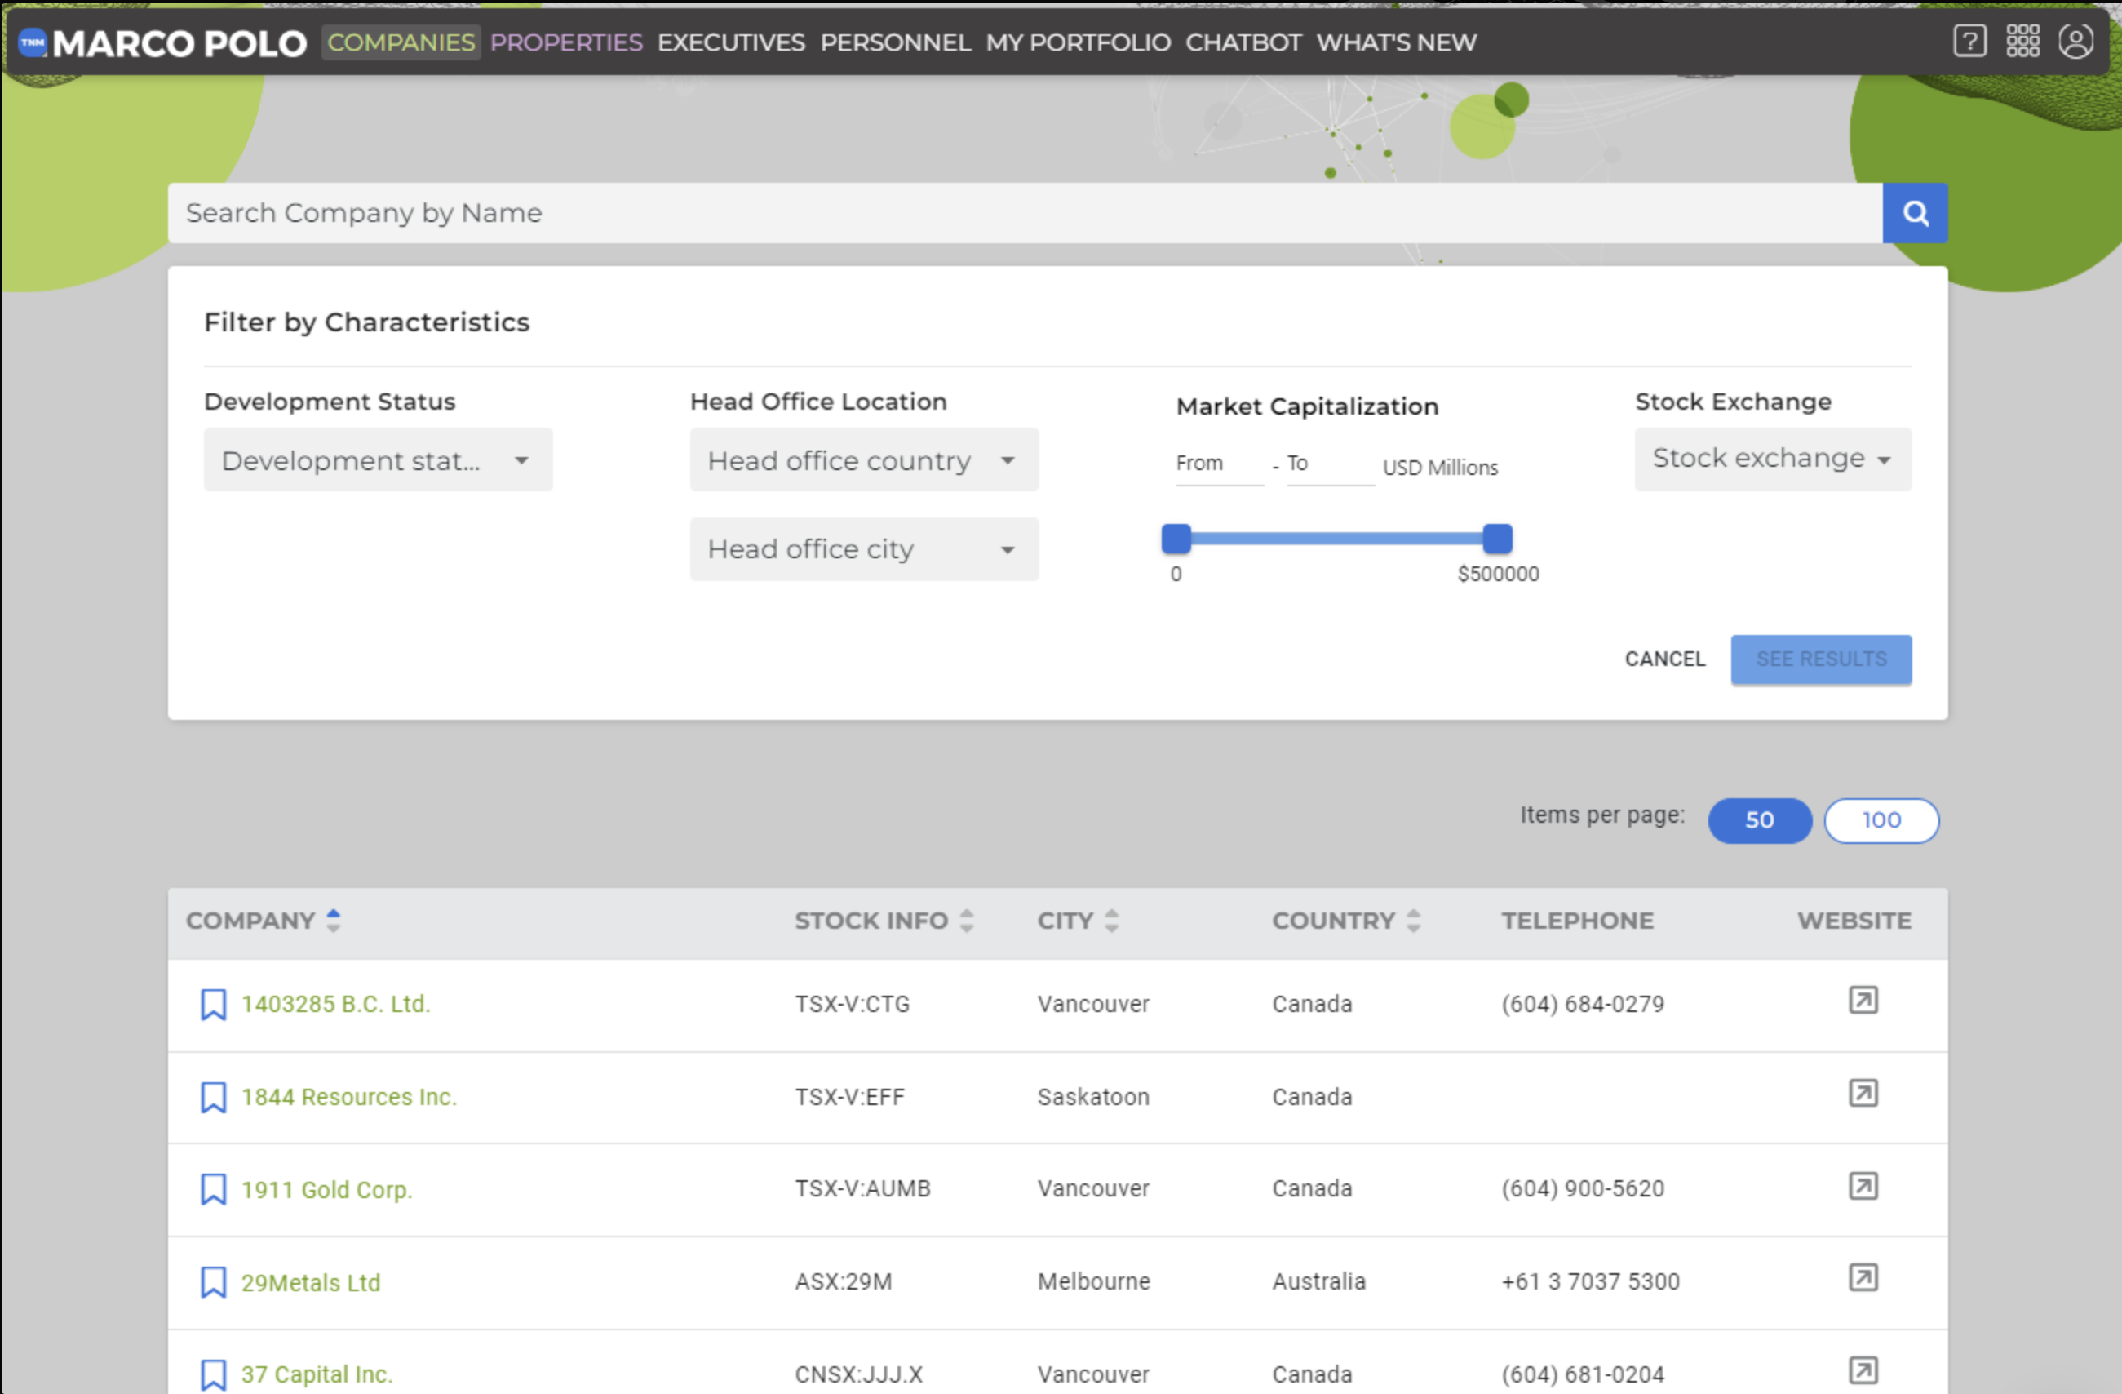This screenshot has height=1394, width=2122.
Task: Bookmark 1844 Resources Inc.
Action: 213,1096
